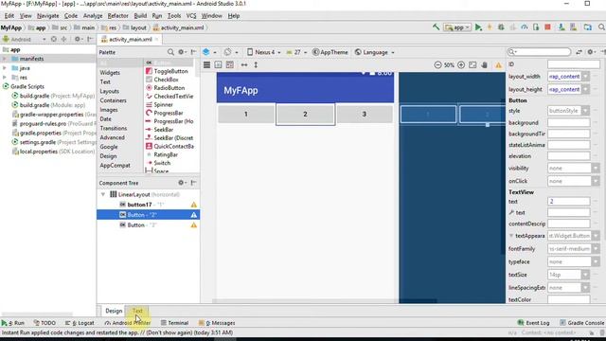Select the Layouts palette category

coord(110,91)
